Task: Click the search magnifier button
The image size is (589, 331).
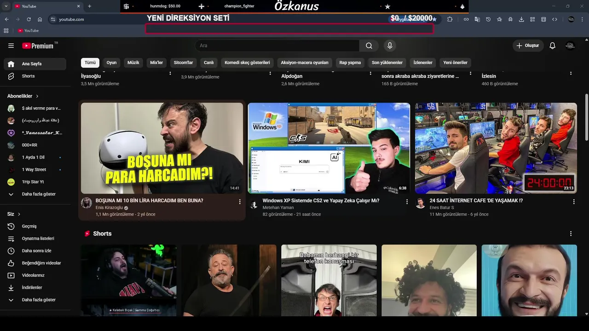Action: tap(369, 46)
